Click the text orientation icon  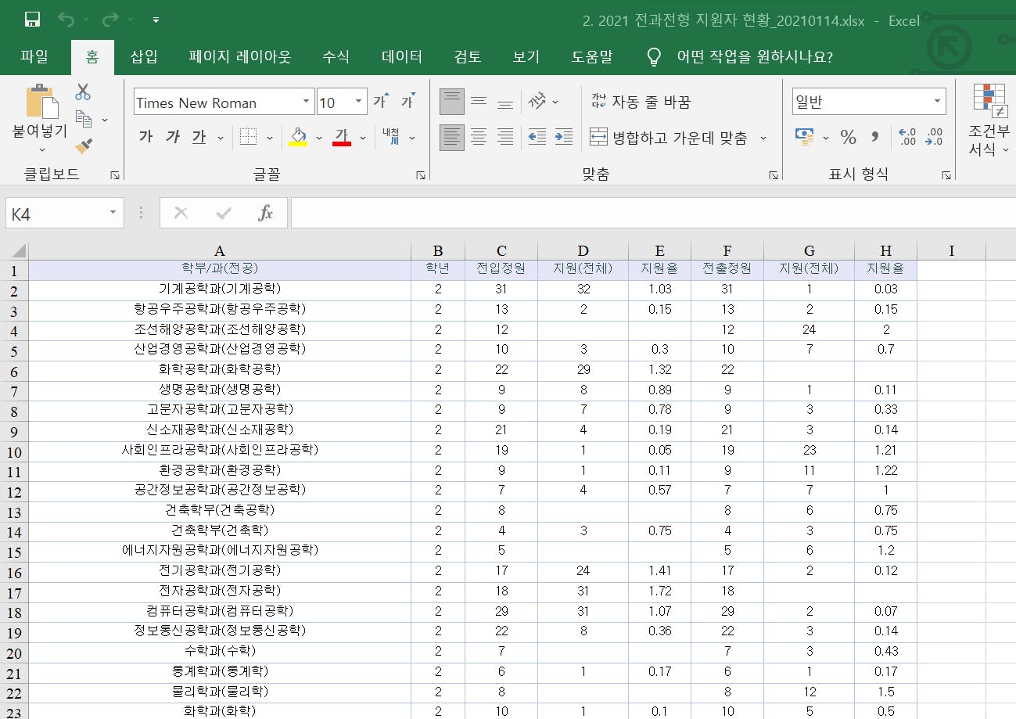[538, 102]
